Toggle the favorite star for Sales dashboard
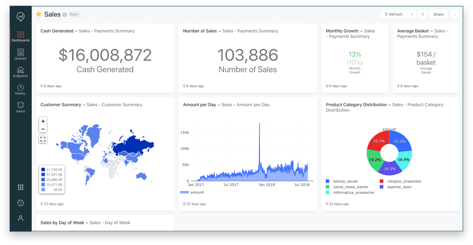 pos(39,14)
